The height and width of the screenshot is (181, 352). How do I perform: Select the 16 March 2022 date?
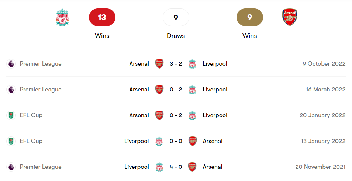pyautogui.click(x=324, y=90)
